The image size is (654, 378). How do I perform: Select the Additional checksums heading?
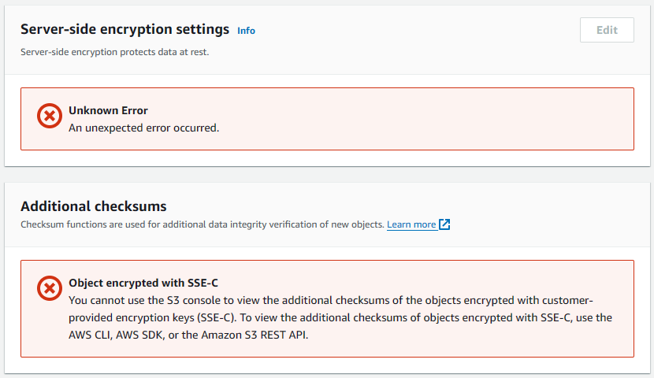[x=94, y=206]
